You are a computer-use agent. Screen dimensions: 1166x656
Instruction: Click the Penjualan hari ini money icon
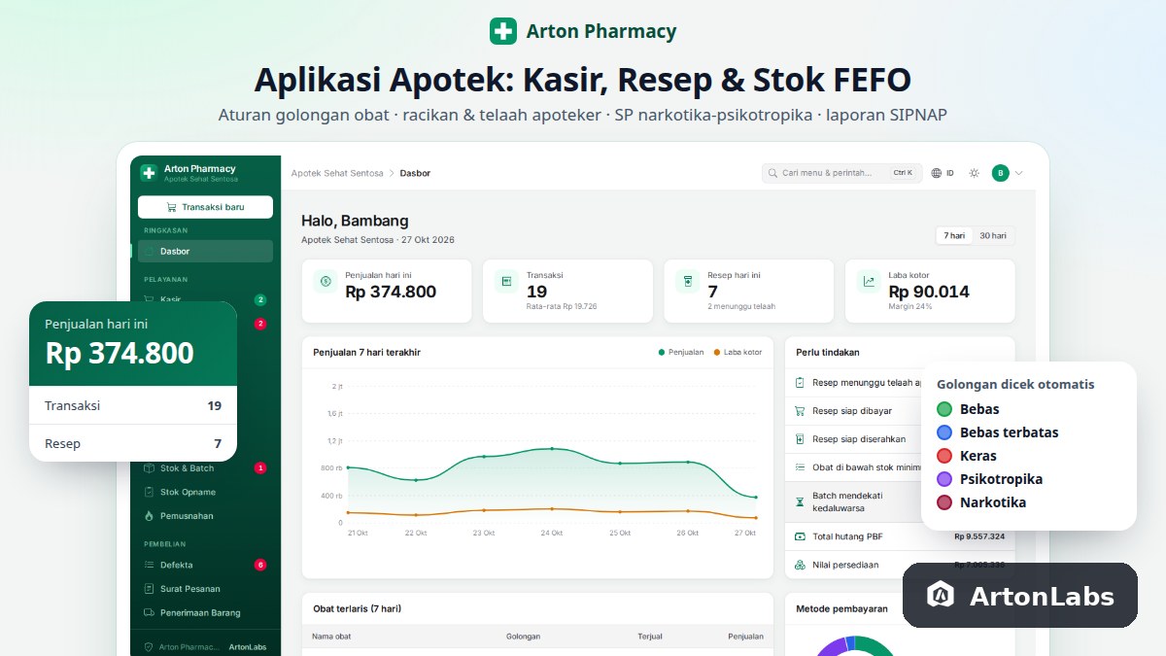[325, 282]
